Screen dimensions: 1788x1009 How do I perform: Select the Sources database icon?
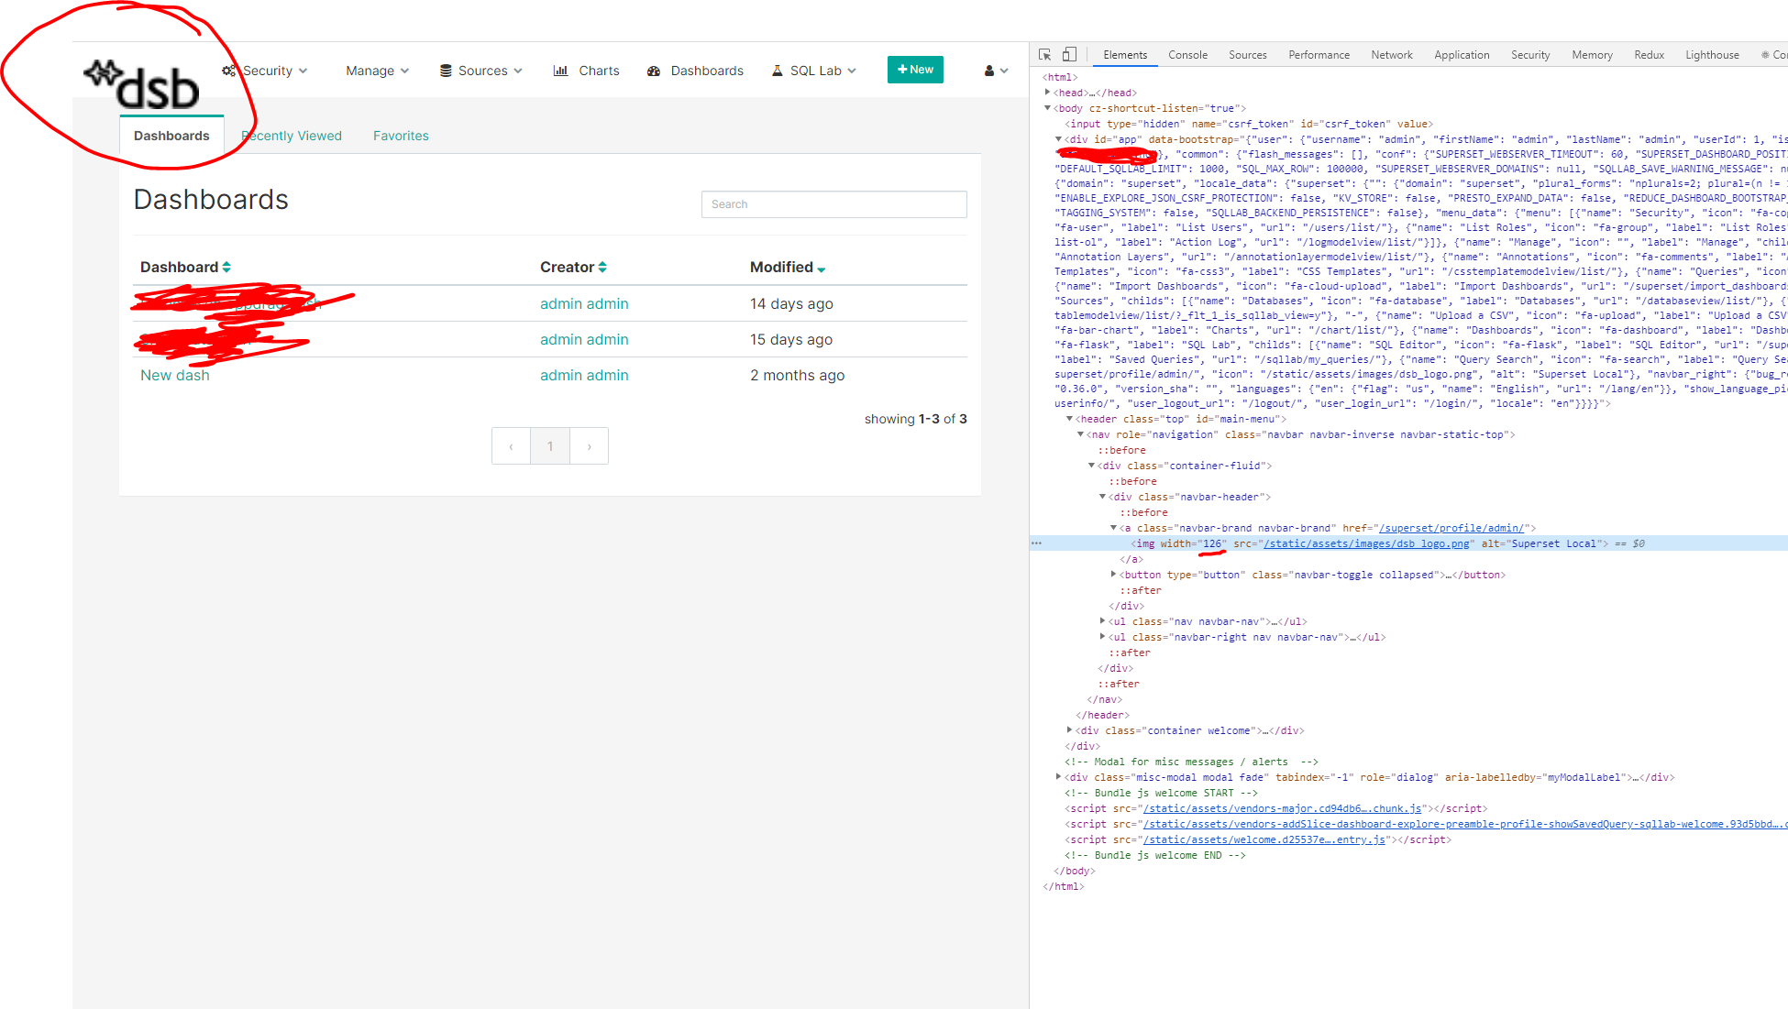point(445,70)
